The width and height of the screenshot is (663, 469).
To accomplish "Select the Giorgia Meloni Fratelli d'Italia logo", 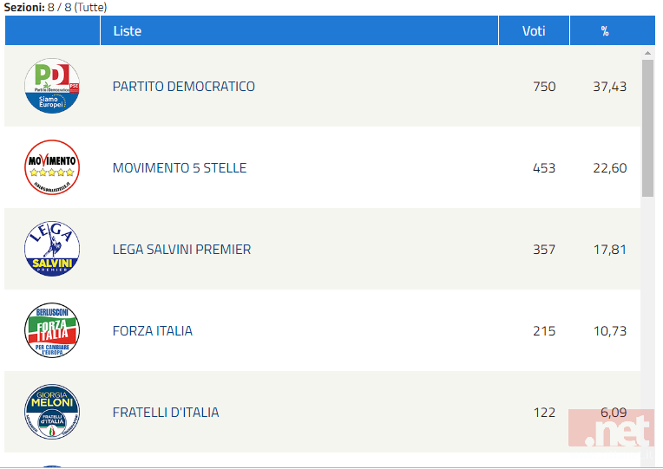I will tap(52, 412).
